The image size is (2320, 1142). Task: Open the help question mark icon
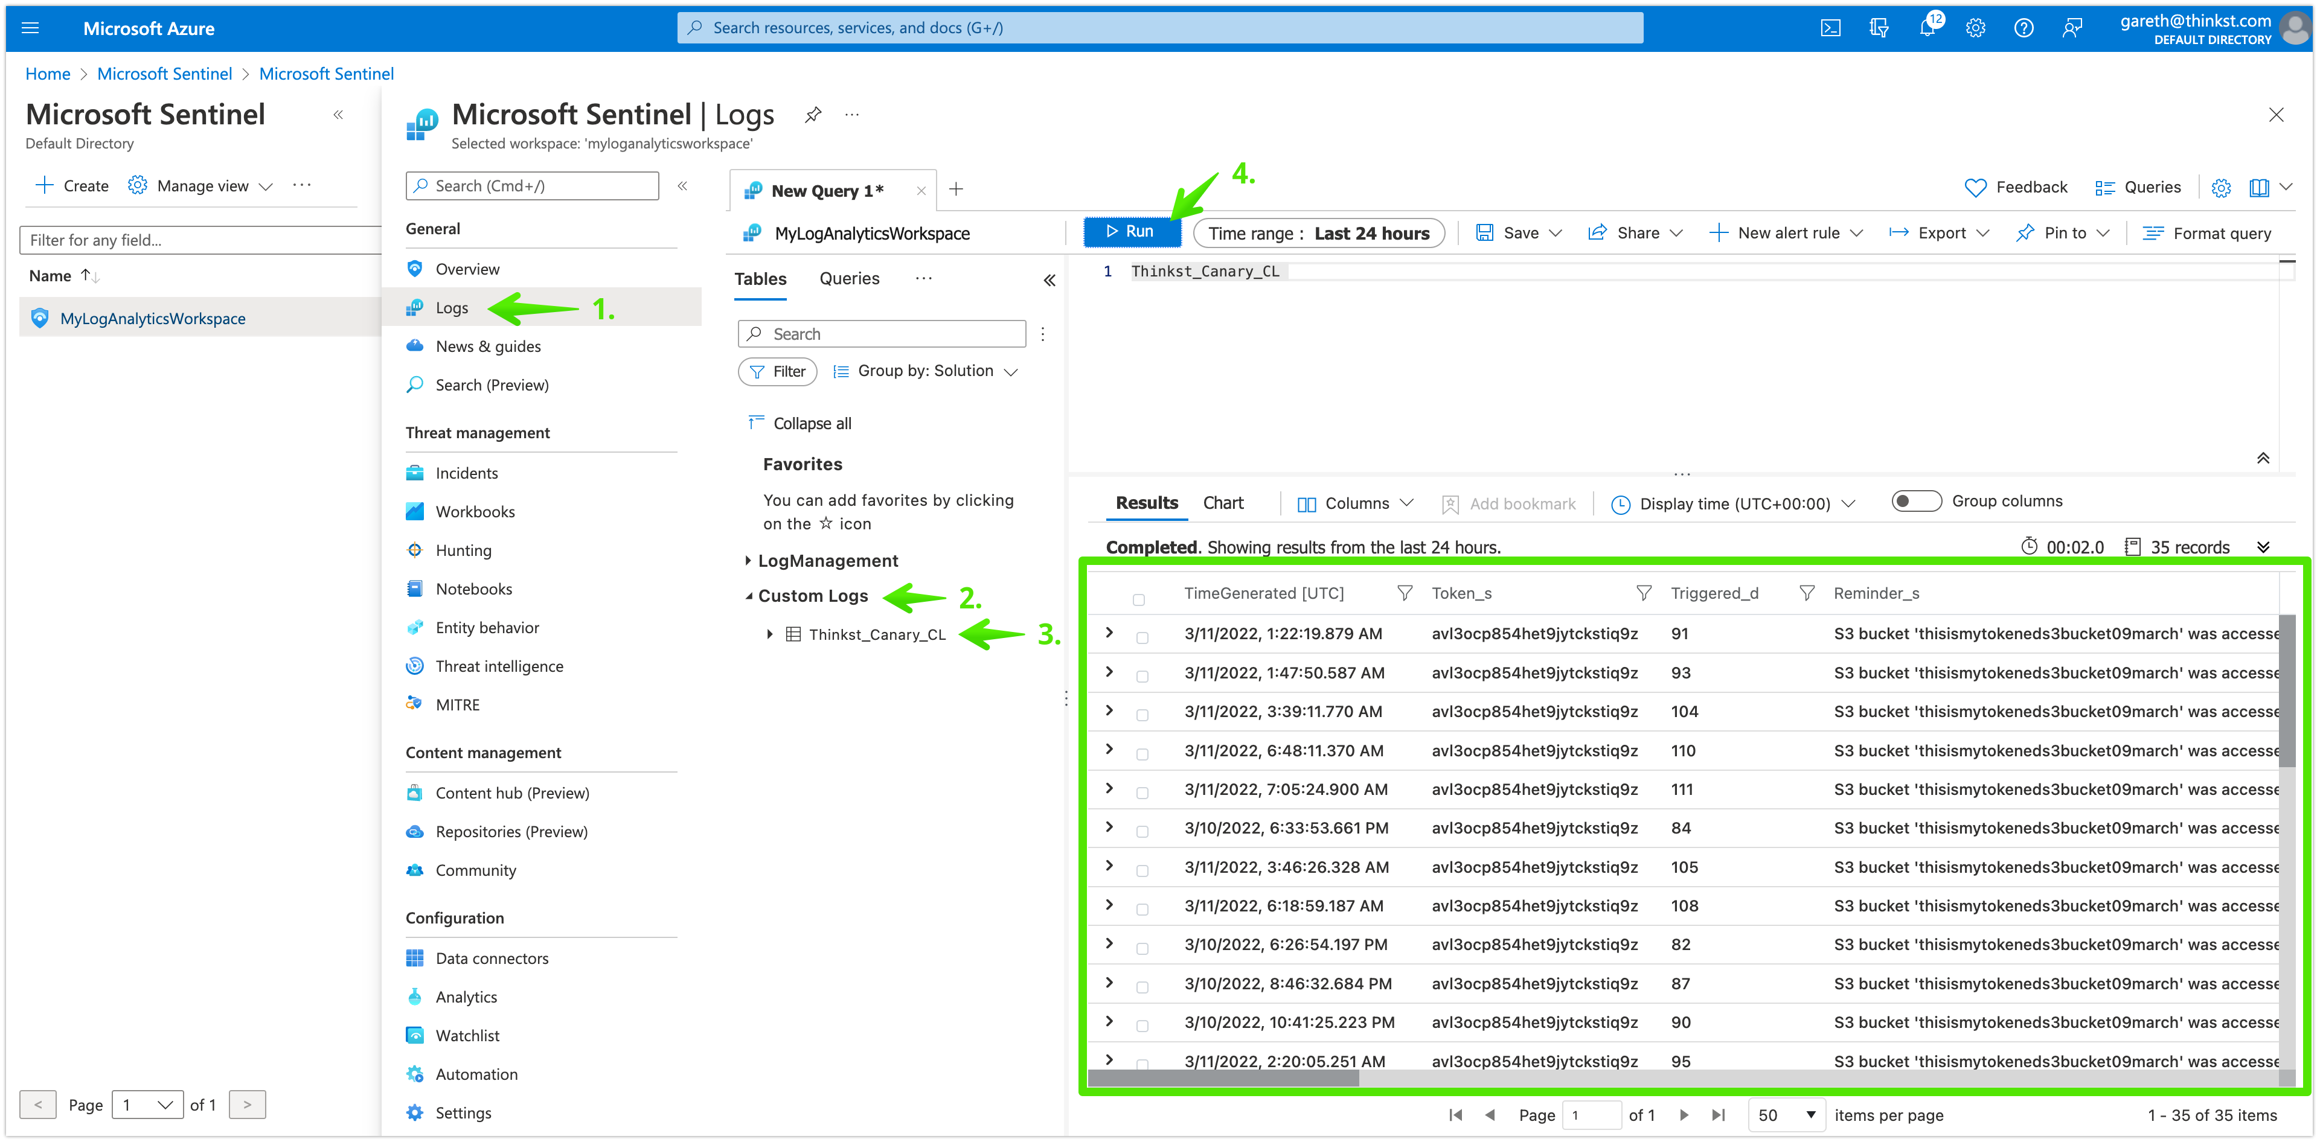coord(2024,28)
